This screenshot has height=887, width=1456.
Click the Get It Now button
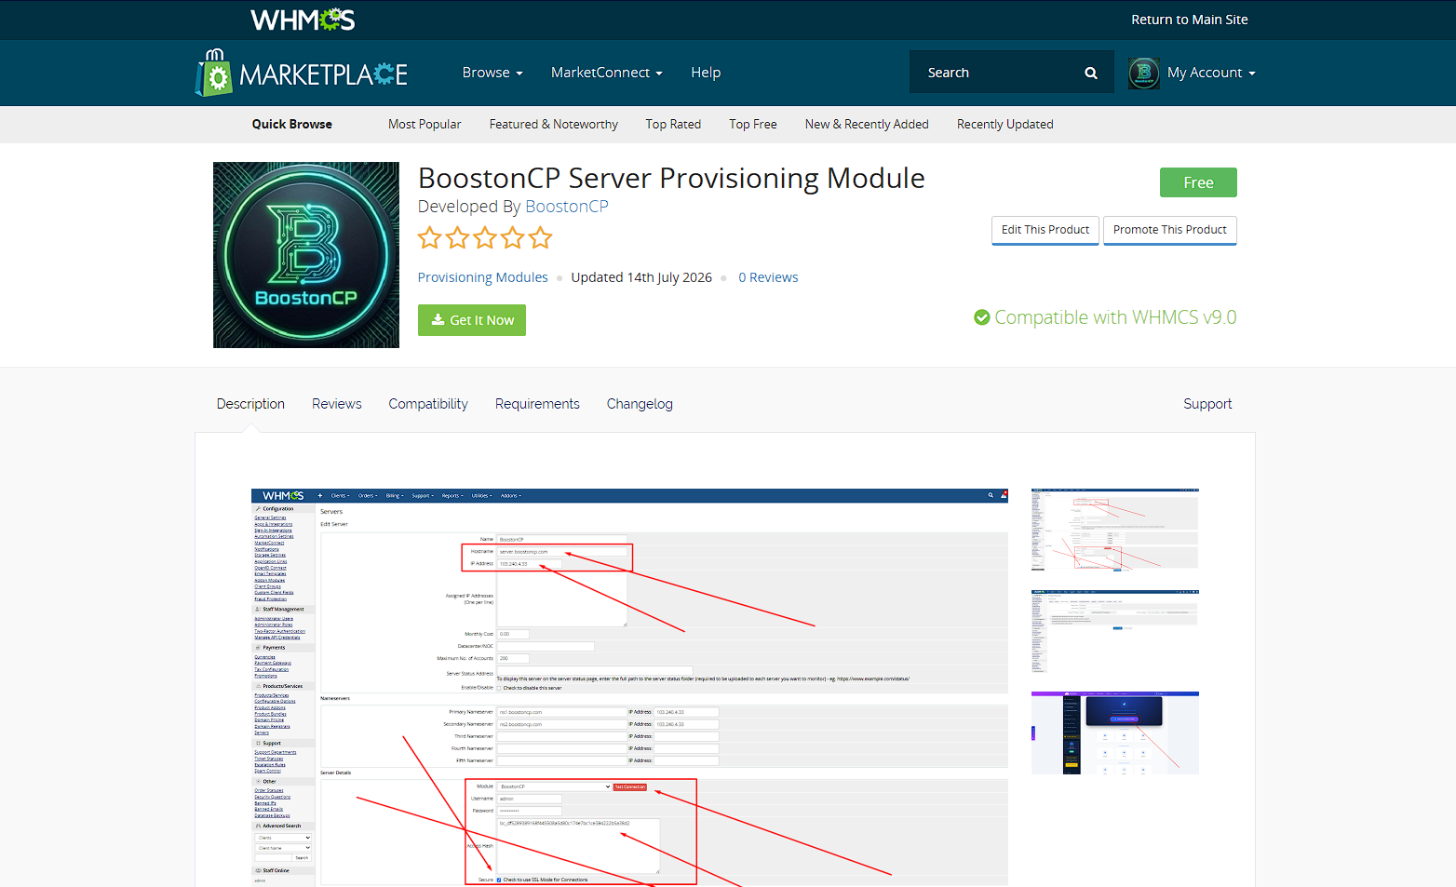coord(472,320)
